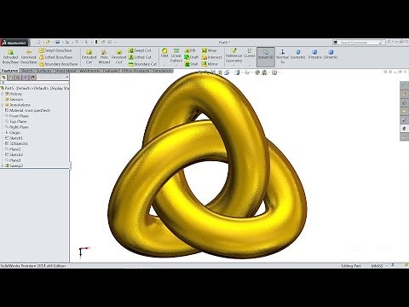Viewport: 409px width, 307px height.
Task: Switch to the Sketch tab
Action: pyautogui.click(x=27, y=71)
